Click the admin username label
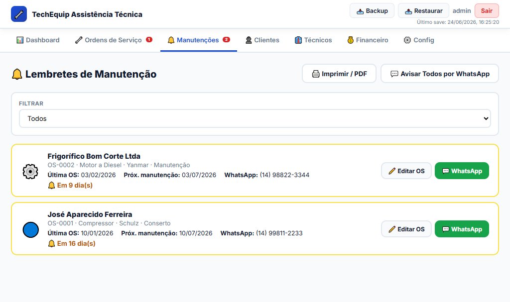 tap(462, 11)
